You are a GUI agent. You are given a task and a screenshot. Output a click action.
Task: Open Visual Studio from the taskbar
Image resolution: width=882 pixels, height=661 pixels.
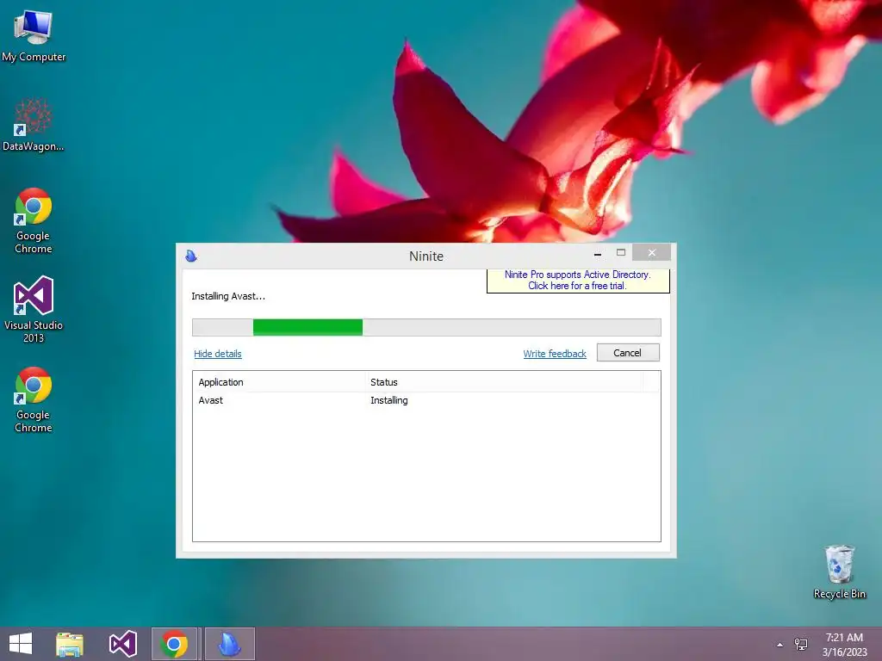pos(122,644)
